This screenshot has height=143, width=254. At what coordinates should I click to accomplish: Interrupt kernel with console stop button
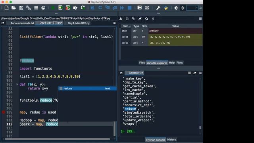[x=189, y=73]
